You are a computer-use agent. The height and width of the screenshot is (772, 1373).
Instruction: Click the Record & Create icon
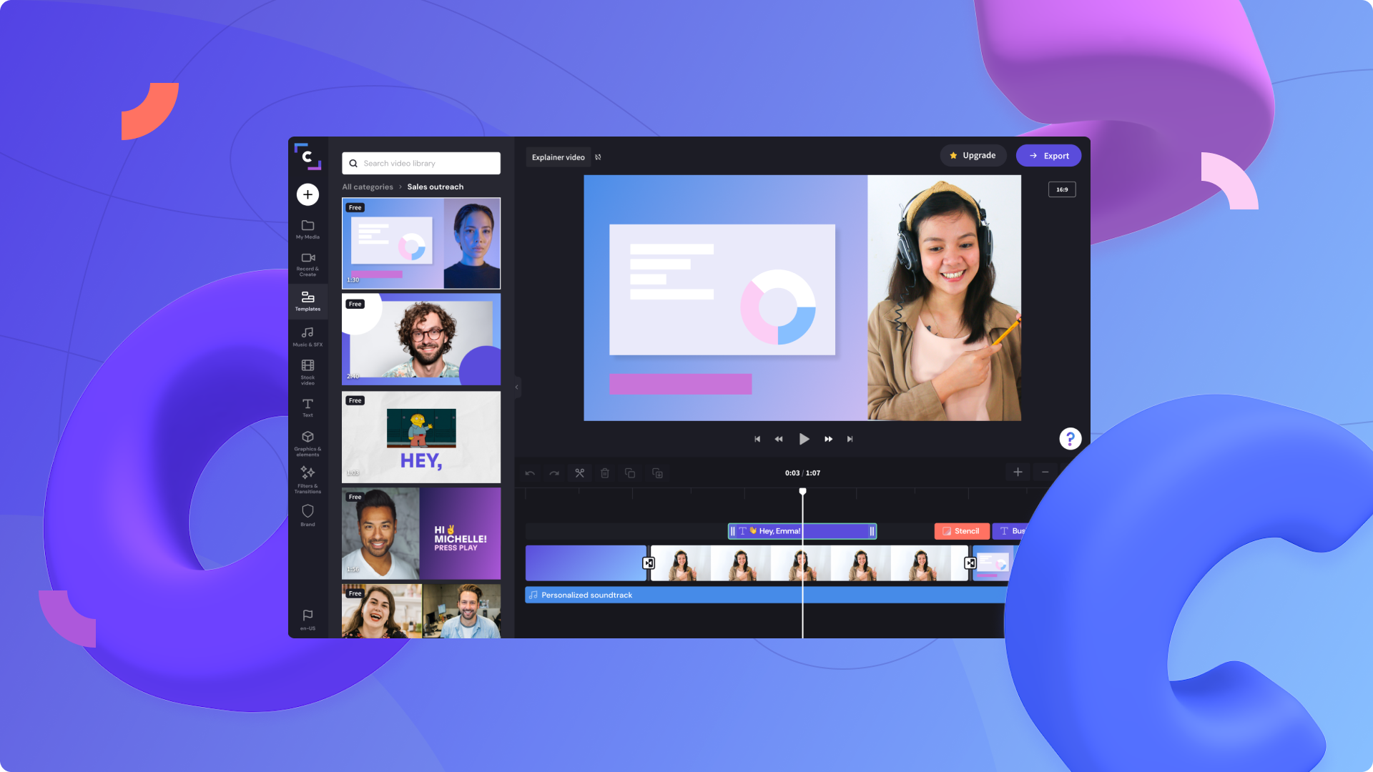(307, 264)
